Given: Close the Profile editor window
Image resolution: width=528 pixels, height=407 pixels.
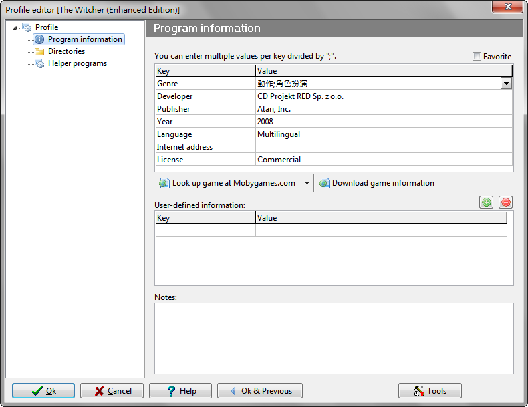Looking at the screenshot, I should [508, 7].
